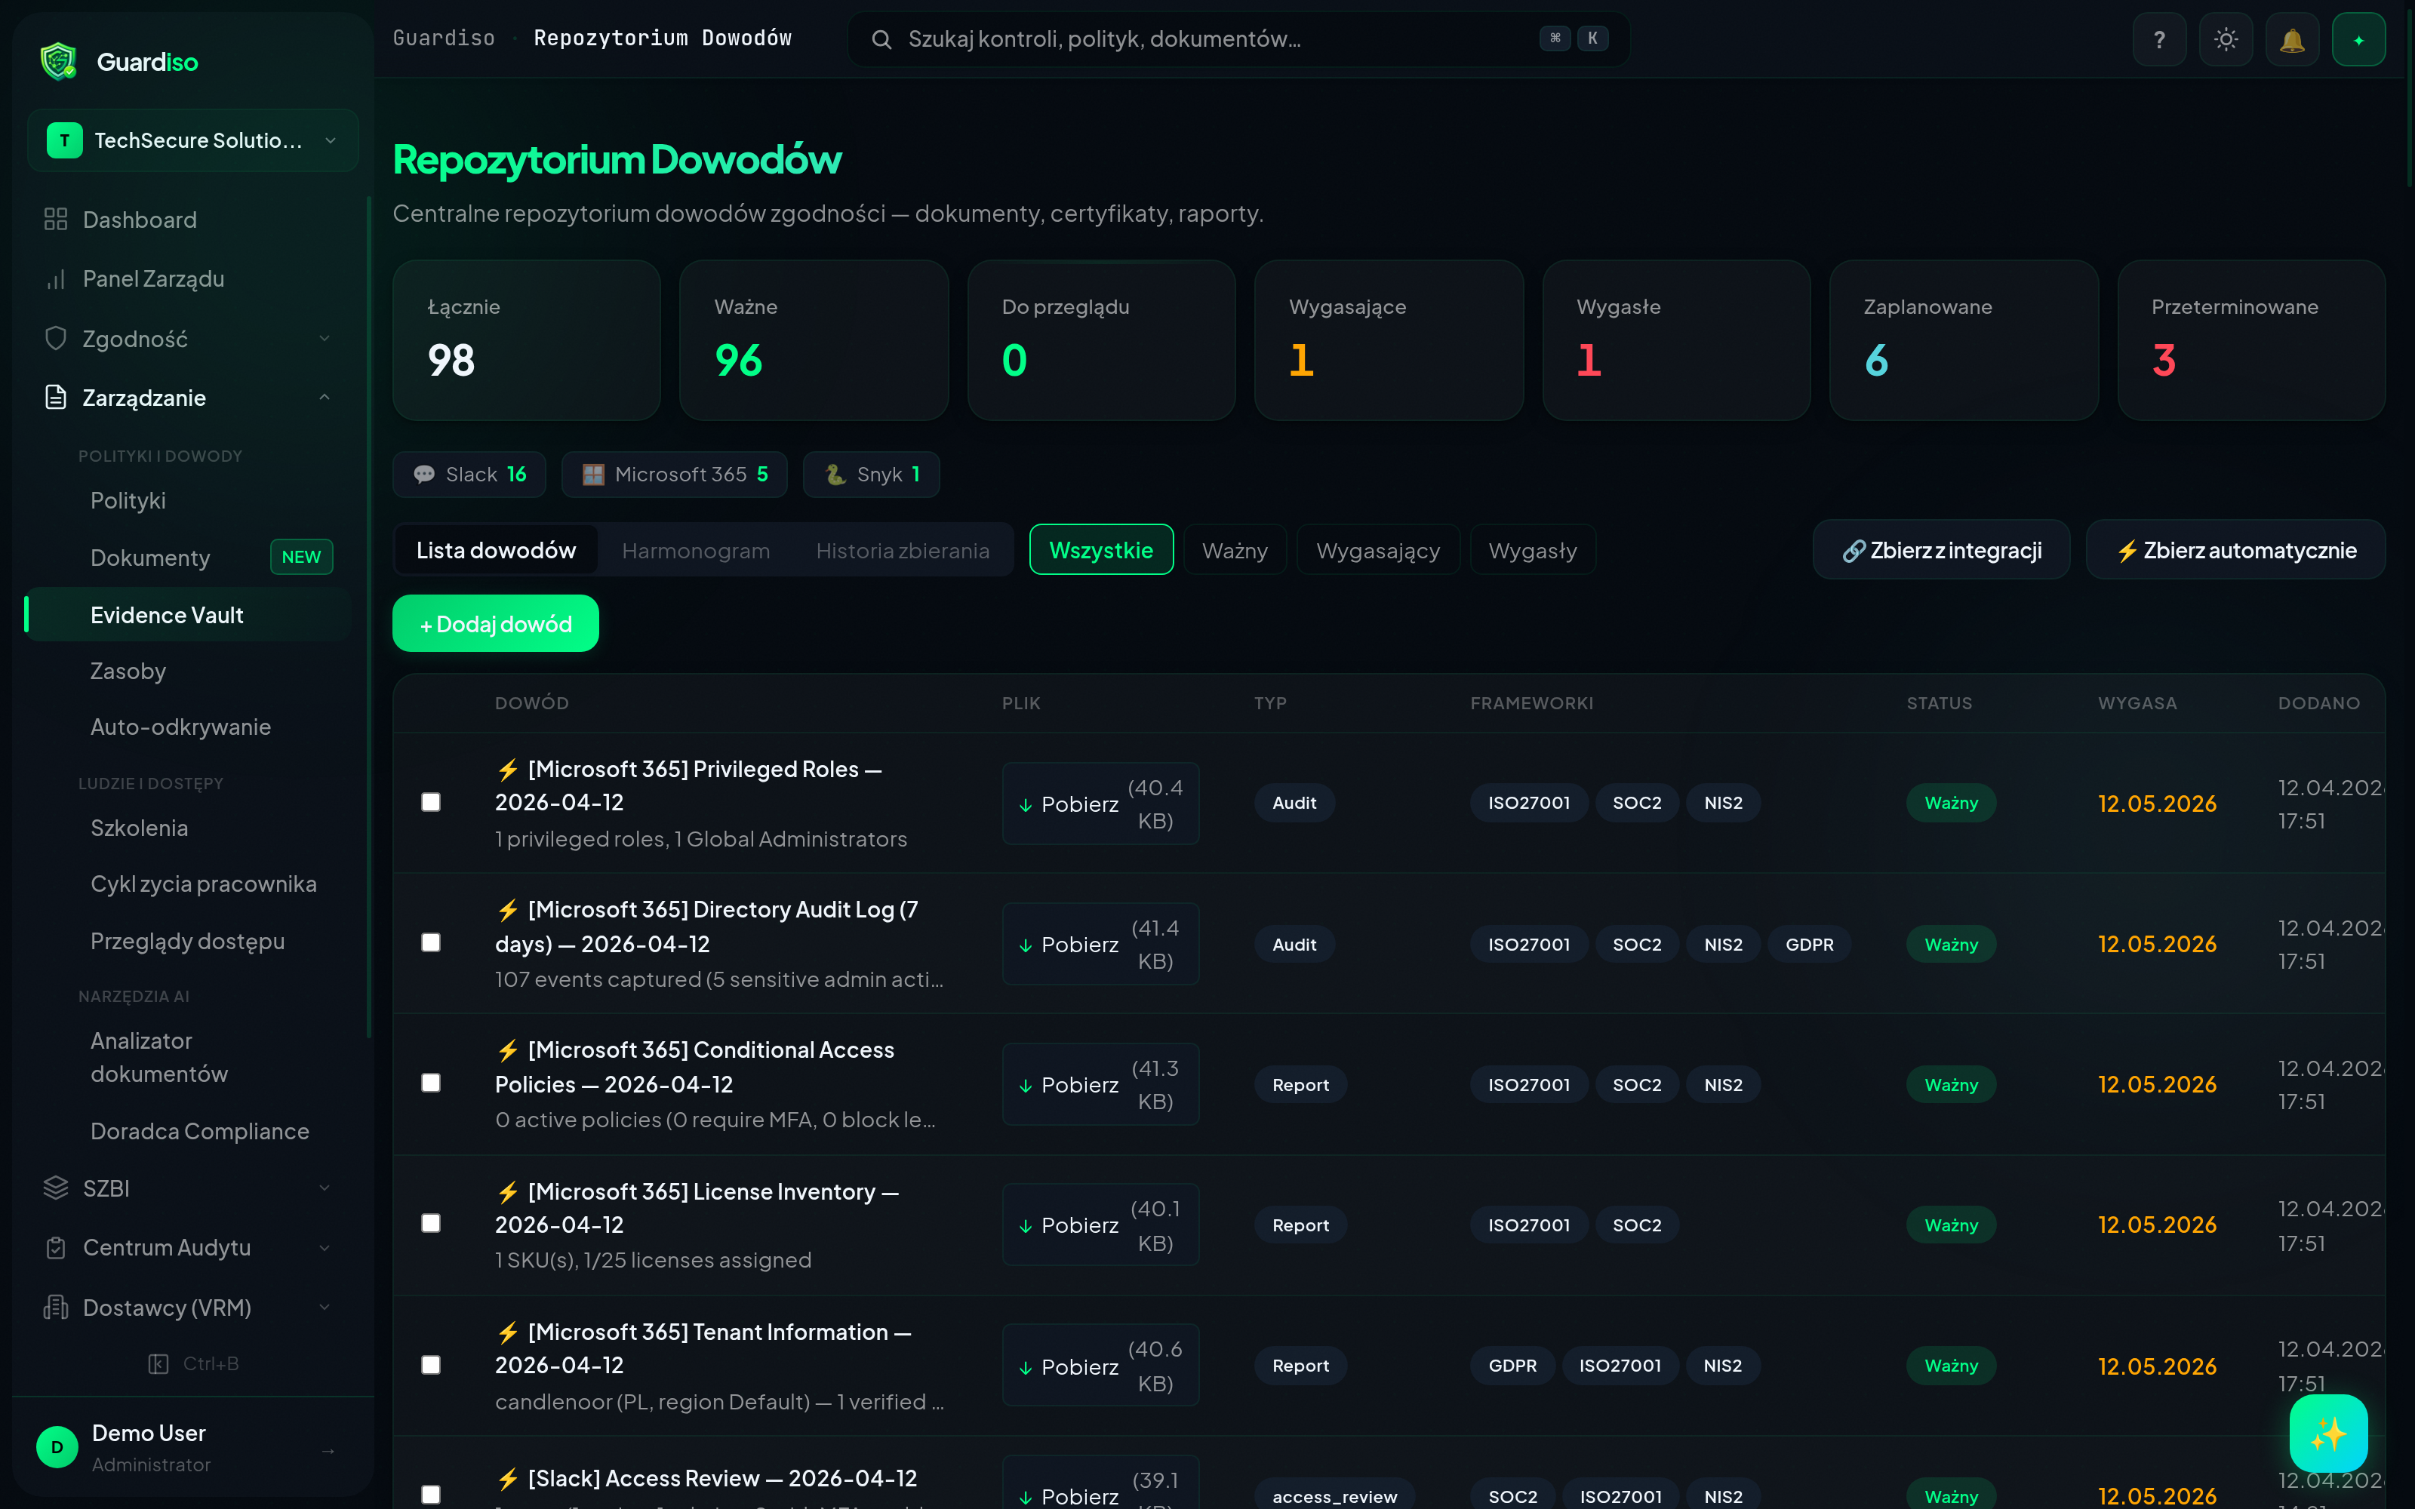2415x1509 pixels.
Task: Click the Zbierz automatycznie button
Action: tap(2235, 551)
